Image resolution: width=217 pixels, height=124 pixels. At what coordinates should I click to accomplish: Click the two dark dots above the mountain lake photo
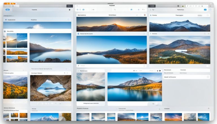(159, 71)
